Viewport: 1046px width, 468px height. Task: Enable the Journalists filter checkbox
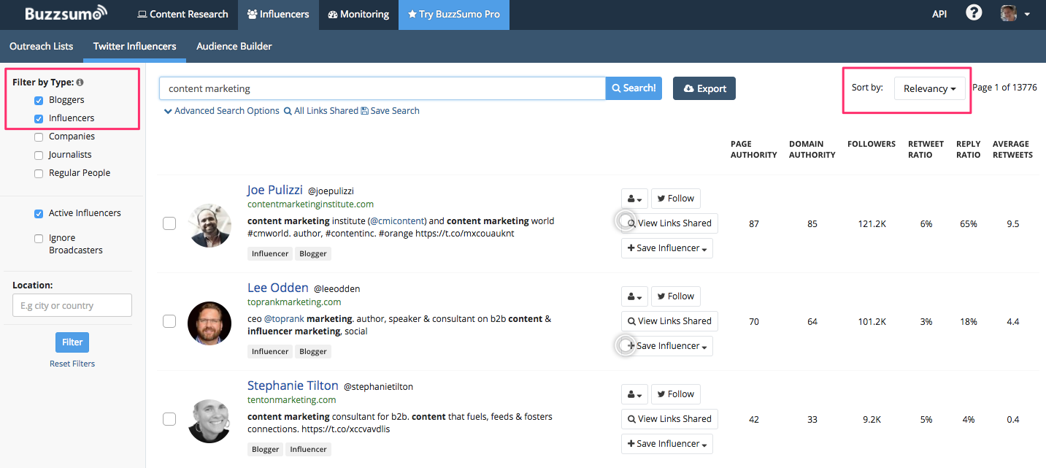coord(39,155)
